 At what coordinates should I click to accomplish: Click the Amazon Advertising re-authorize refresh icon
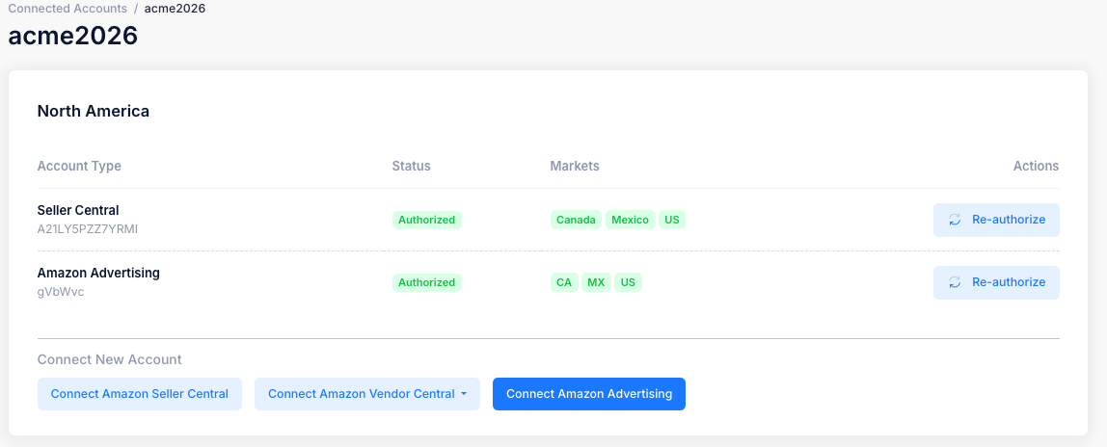click(x=955, y=282)
